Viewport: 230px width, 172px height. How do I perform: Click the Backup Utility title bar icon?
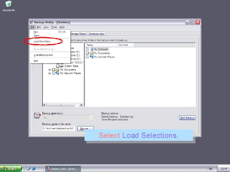32,22
